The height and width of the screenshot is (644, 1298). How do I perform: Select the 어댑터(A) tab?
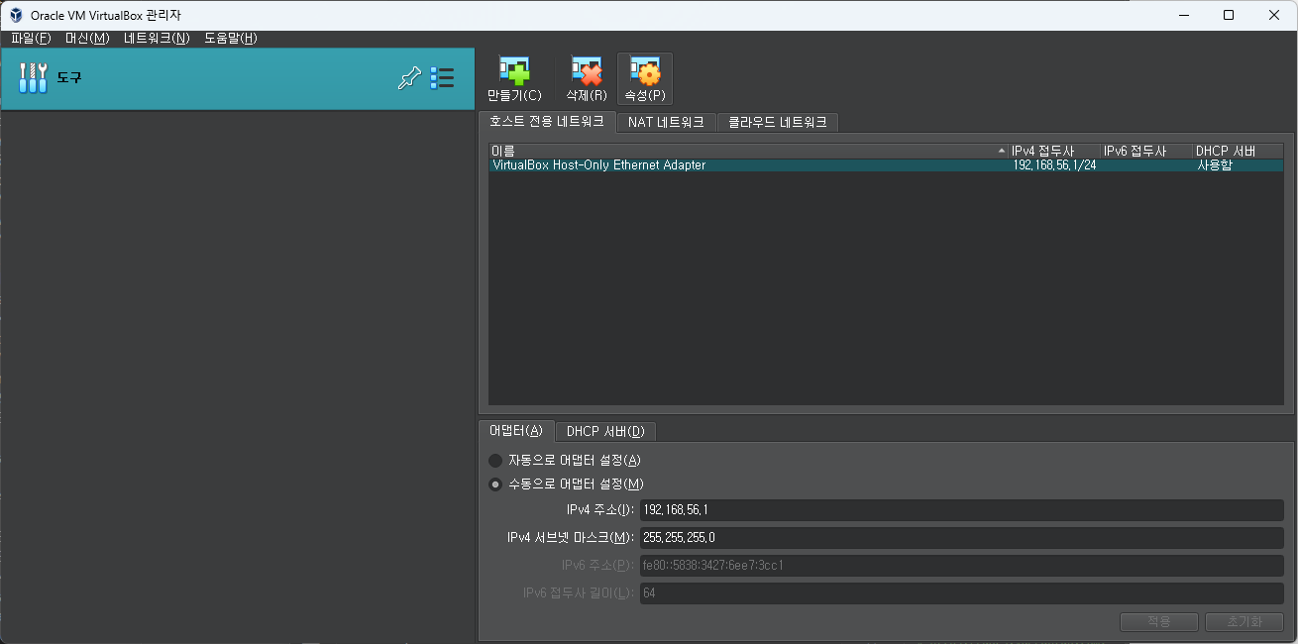518,431
